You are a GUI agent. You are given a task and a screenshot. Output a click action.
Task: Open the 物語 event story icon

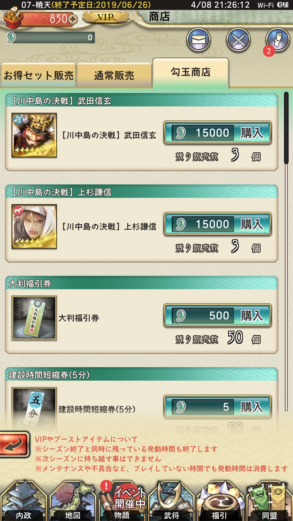[x=122, y=500]
